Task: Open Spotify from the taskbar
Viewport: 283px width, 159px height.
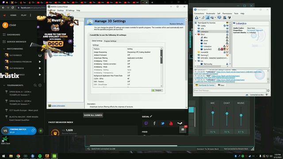Action: 40,156
